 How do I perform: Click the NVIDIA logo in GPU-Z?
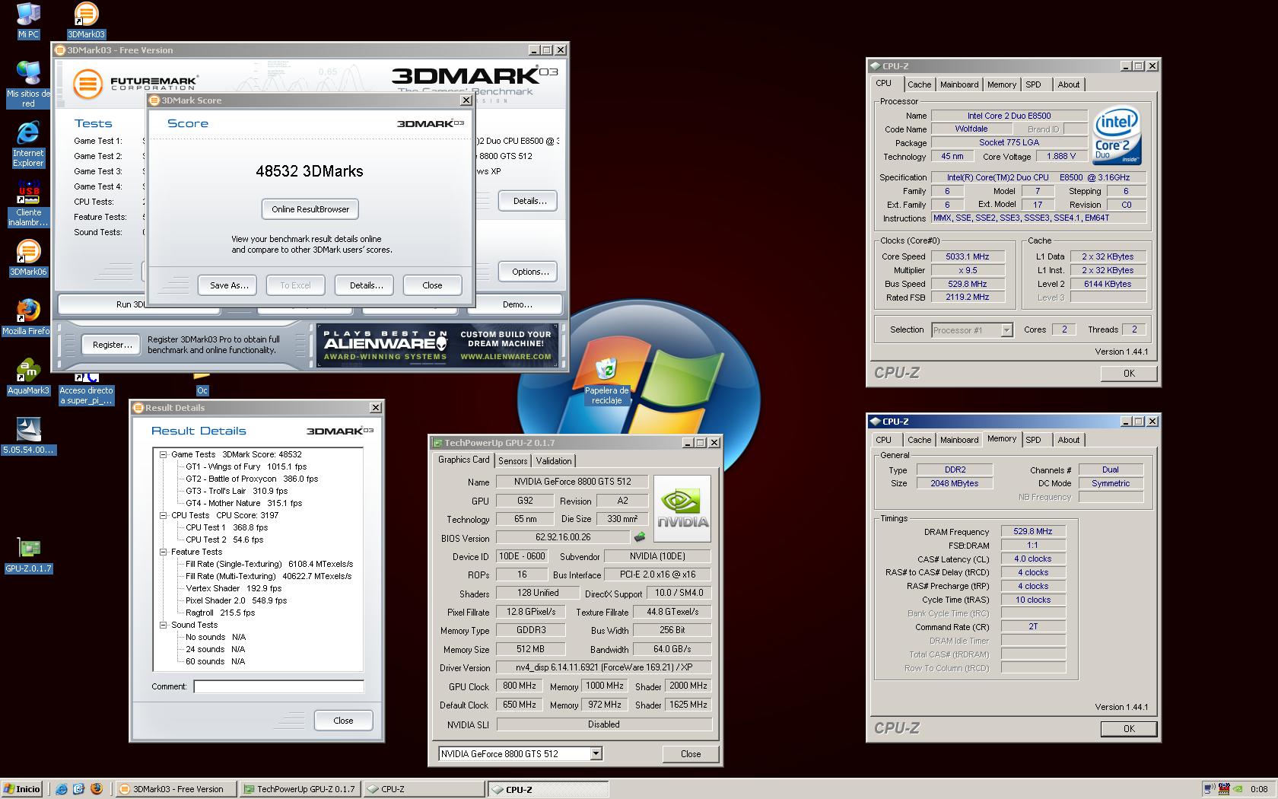(x=682, y=508)
